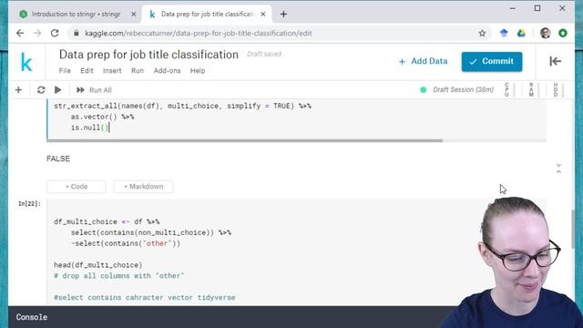Image resolution: width=583 pixels, height=328 pixels.
Task: Click the -select(contains("other")) line
Action: click(x=126, y=243)
